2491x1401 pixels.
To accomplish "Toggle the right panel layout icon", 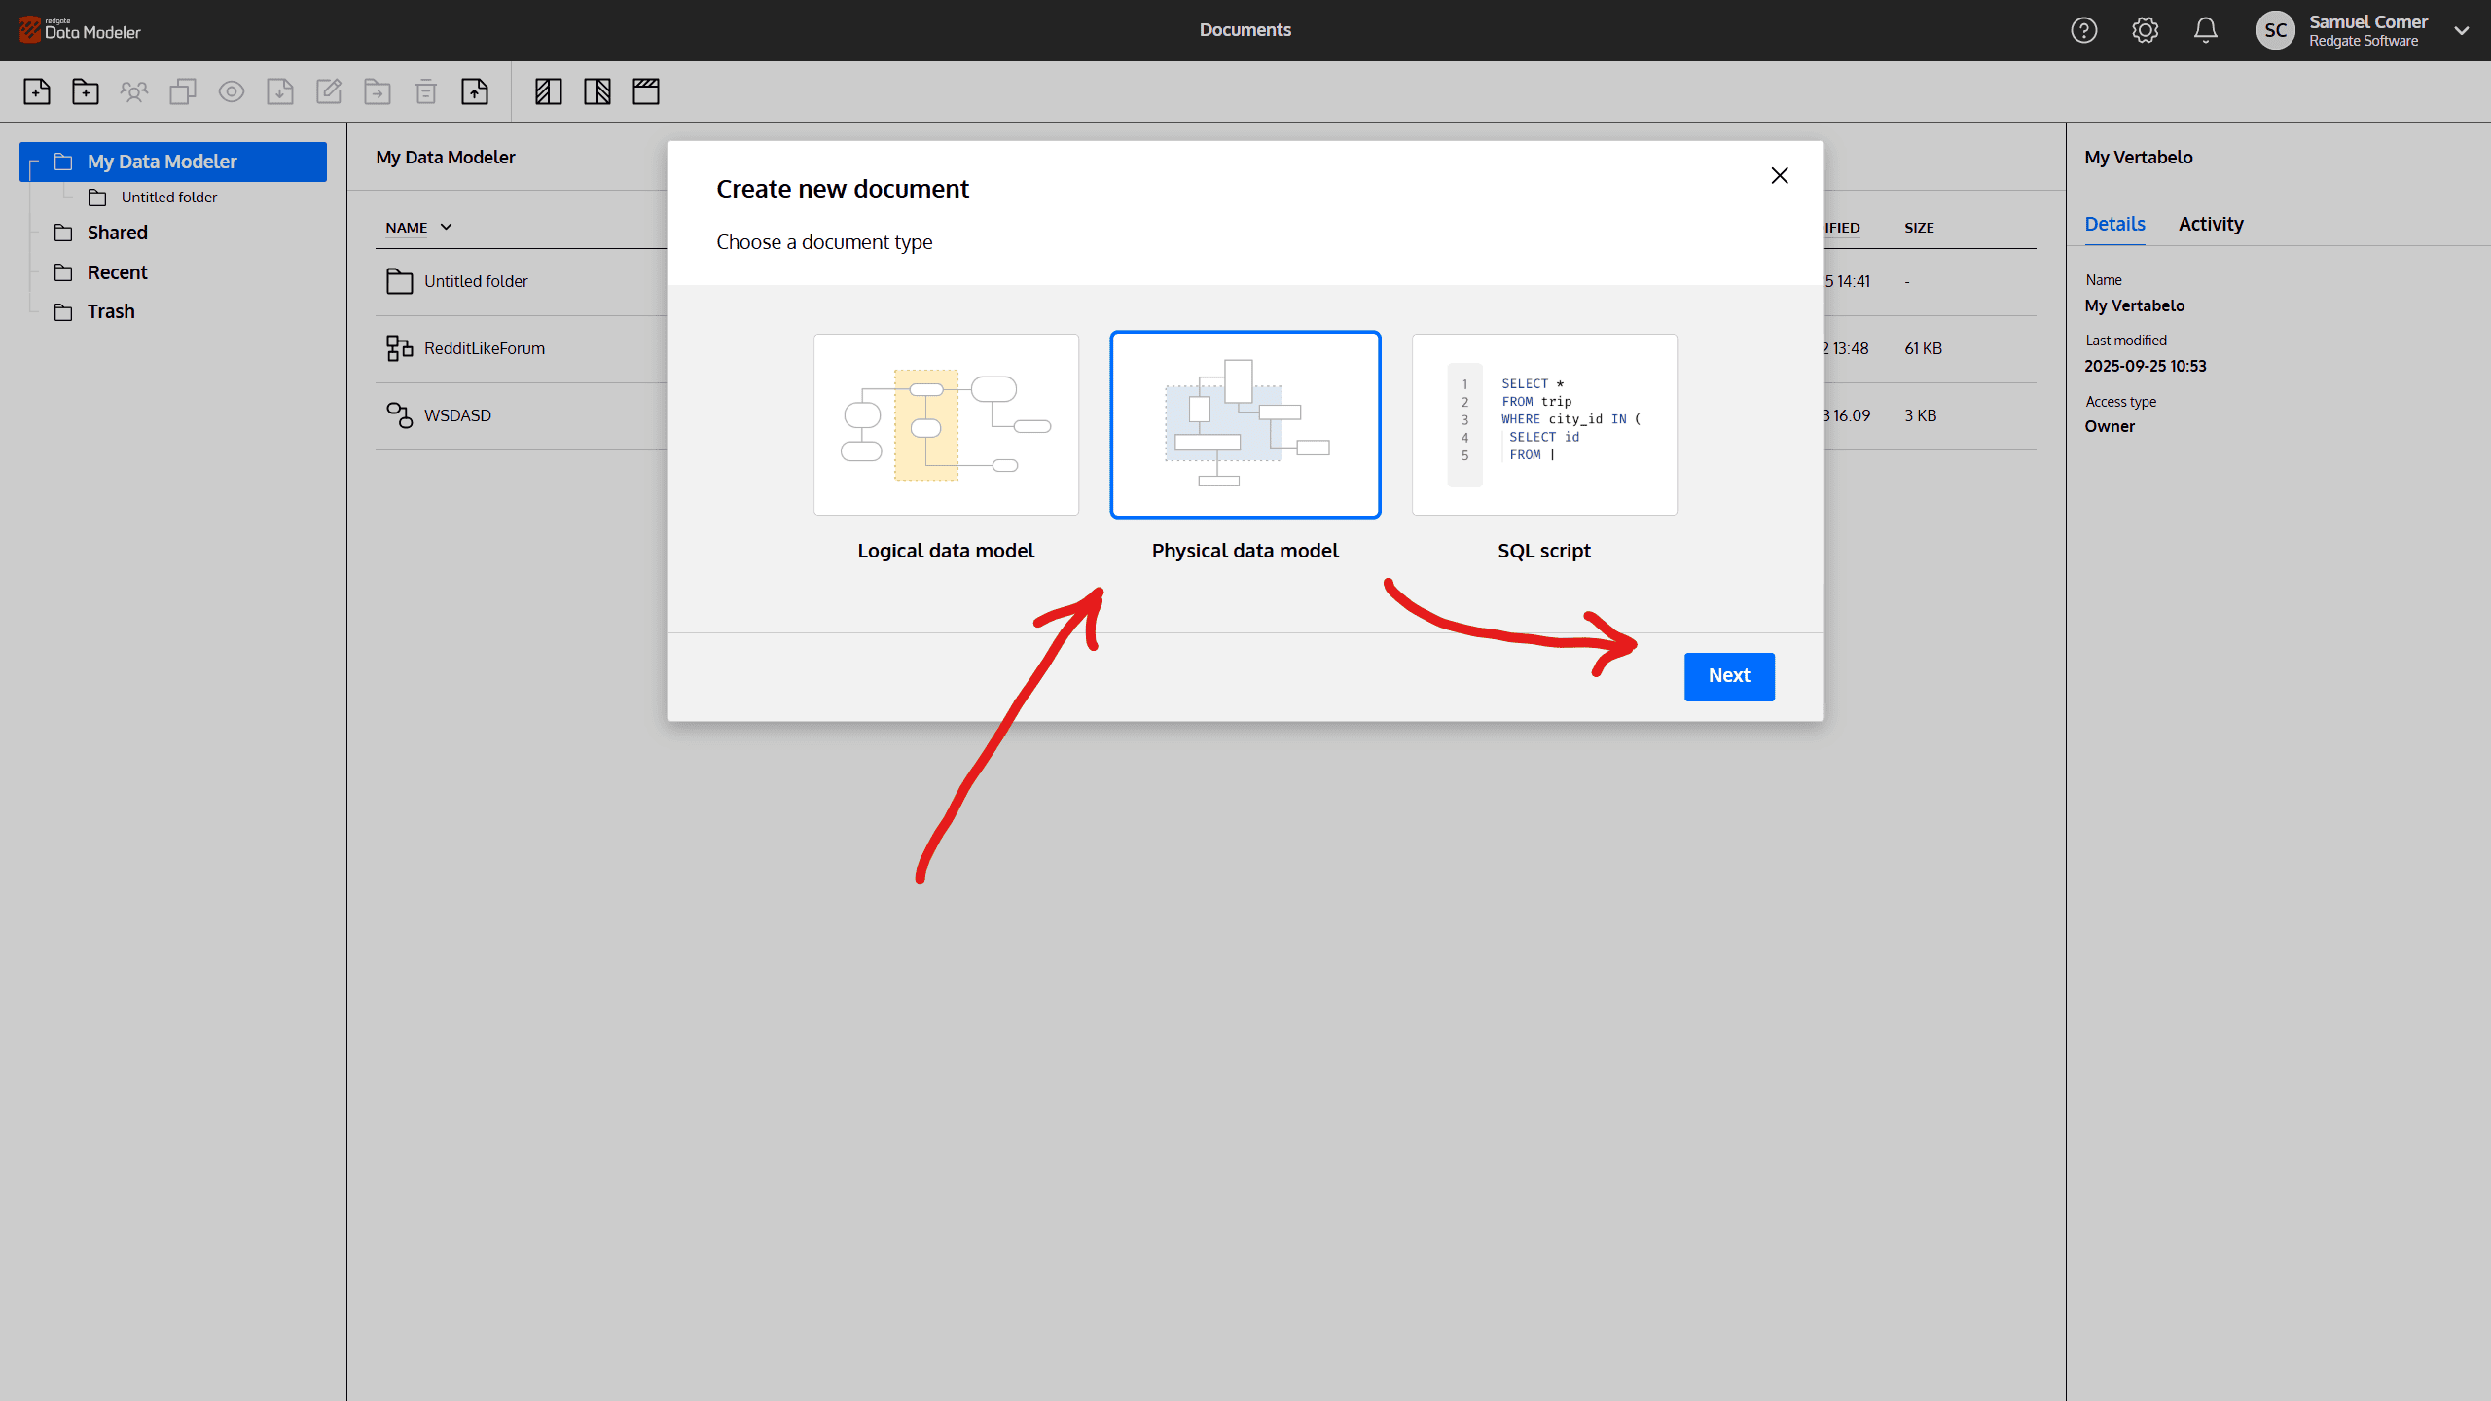I will coord(597,91).
